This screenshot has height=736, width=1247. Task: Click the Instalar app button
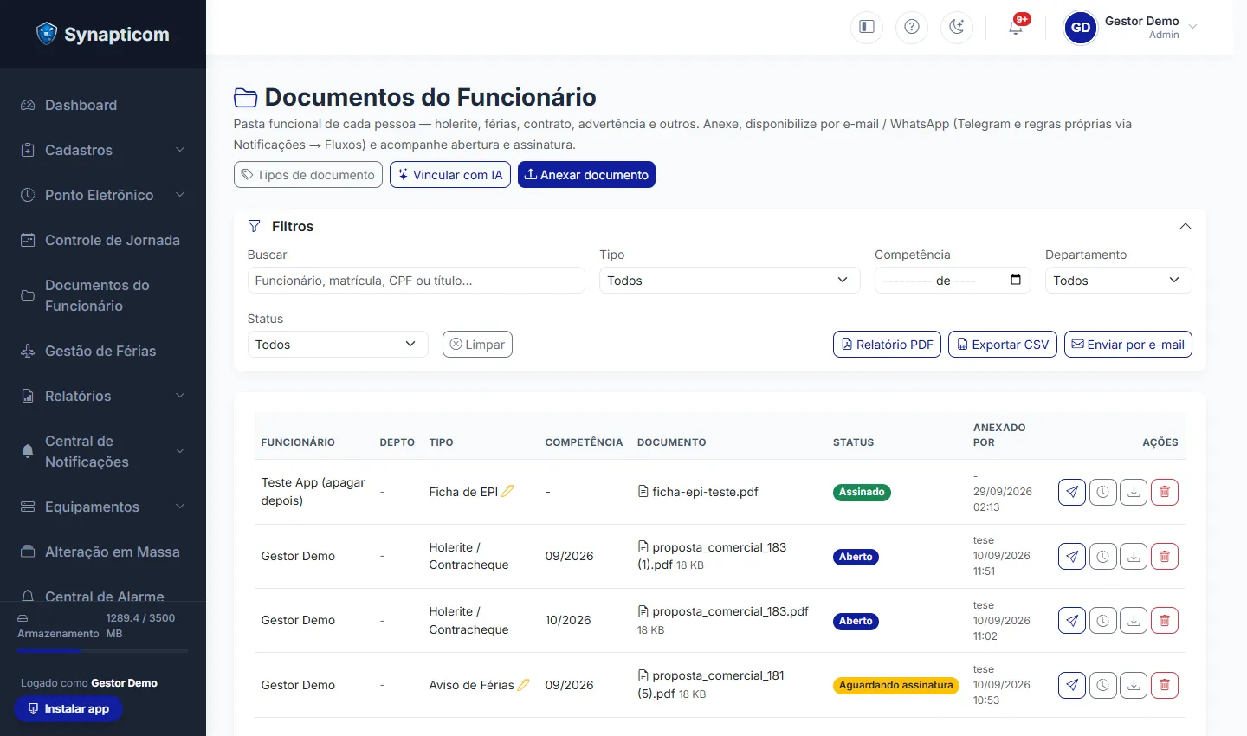68,708
